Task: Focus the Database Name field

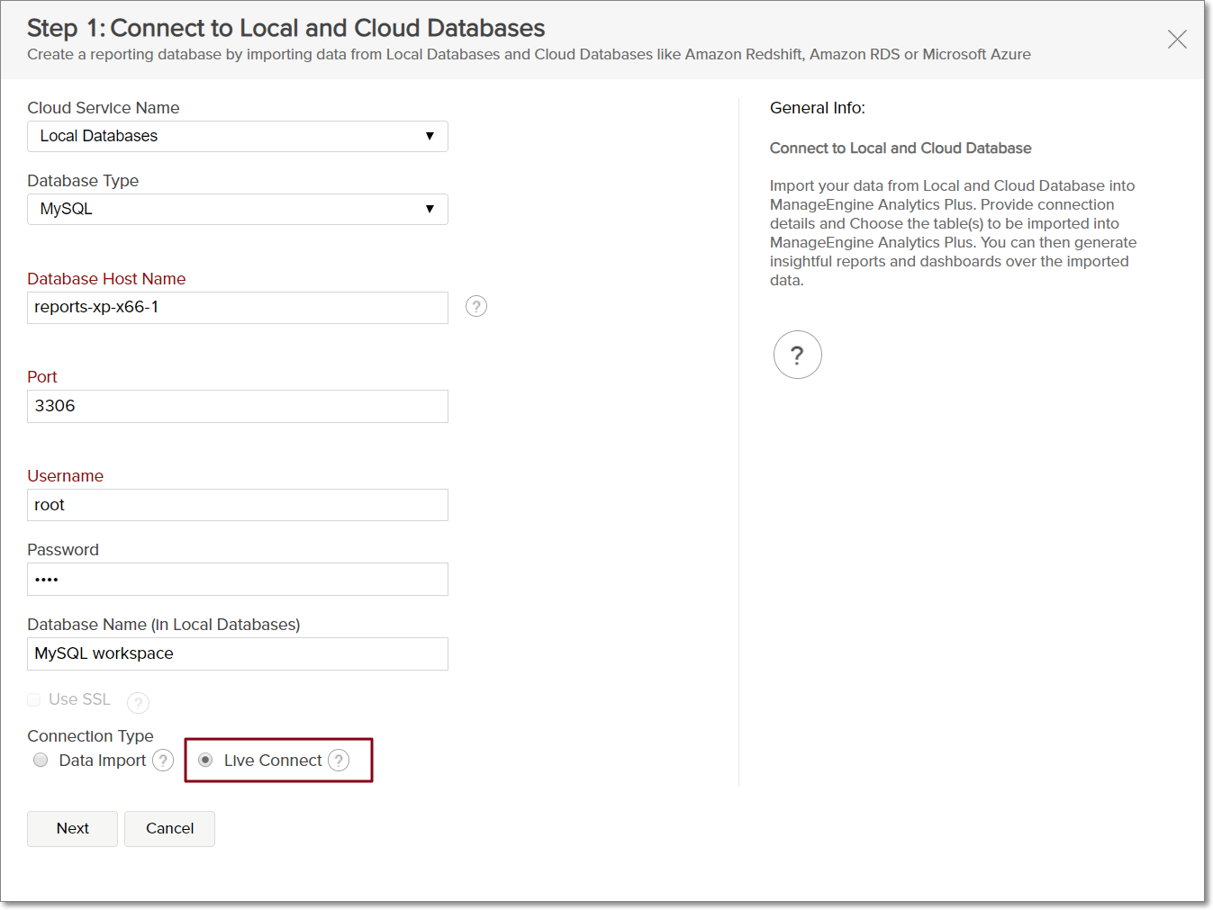Action: click(238, 653)
